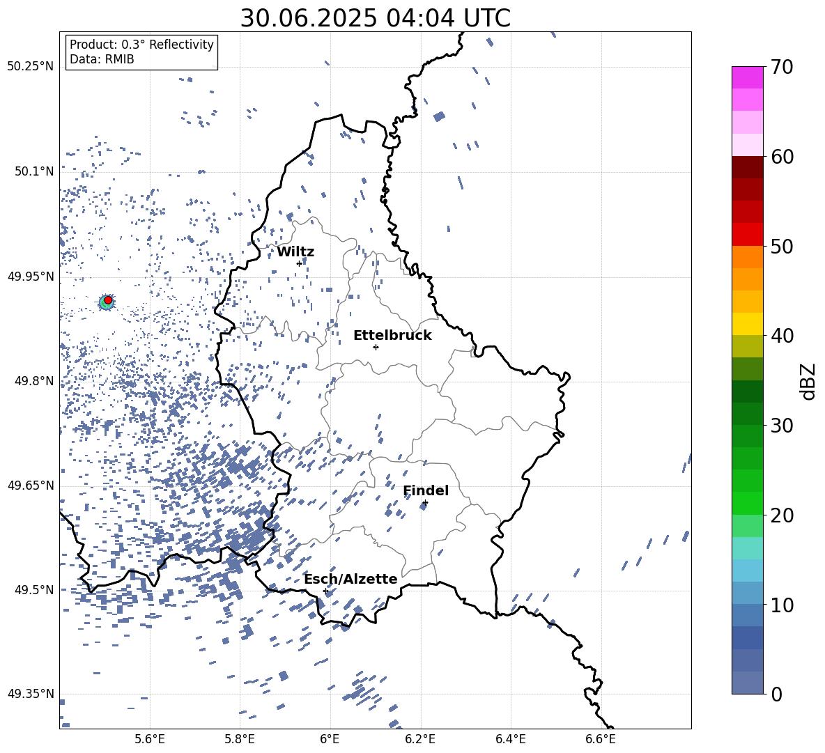Click the Esch/Alzette station cross marker
This screenshot has width=825, height=753.
coord(325,591)
